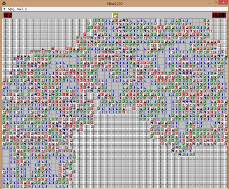Click the lone green 2 starting the second row

(x=89, y=24)
